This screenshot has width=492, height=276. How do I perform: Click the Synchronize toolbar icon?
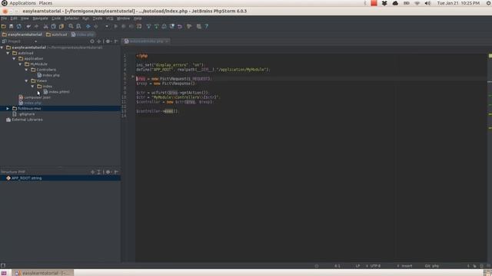[x=18, y=26]
